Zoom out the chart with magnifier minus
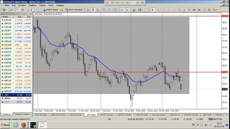This screenshot has height=129, width=230. click(x=109, y=10)
